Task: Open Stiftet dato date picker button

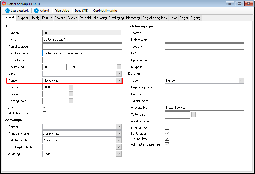Action: pyautogui.click(x=193, y=115)
